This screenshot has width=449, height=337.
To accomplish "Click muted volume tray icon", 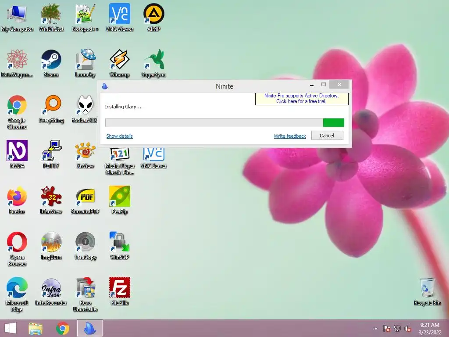I will point(408,329).
